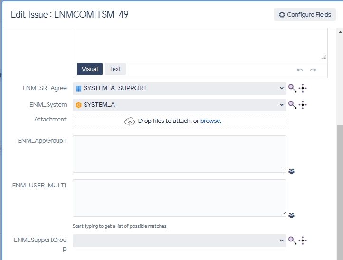Focus the ENM_USER_MULTI text area
343x260 pixels.
click(x=180, y=198)
